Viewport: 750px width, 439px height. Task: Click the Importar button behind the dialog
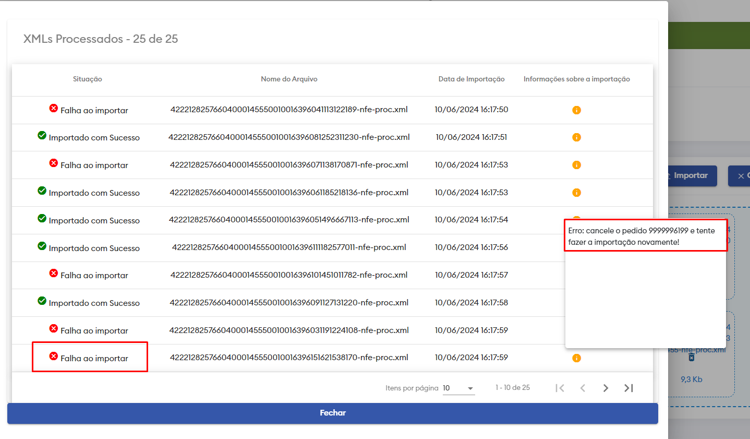click(x=690, y=176)
